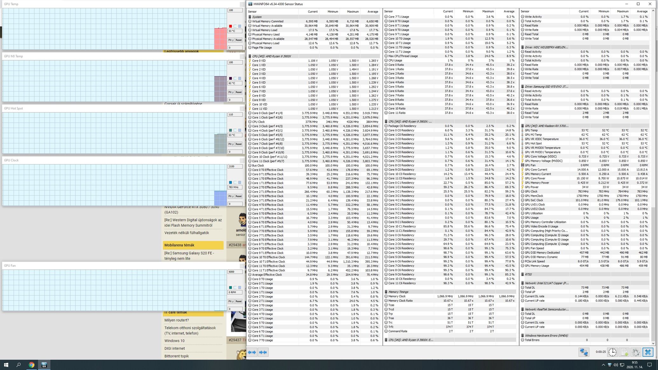Click the red color swatch in GPU Temp
The image size is (658, 370).
click(x=230, y=26)
